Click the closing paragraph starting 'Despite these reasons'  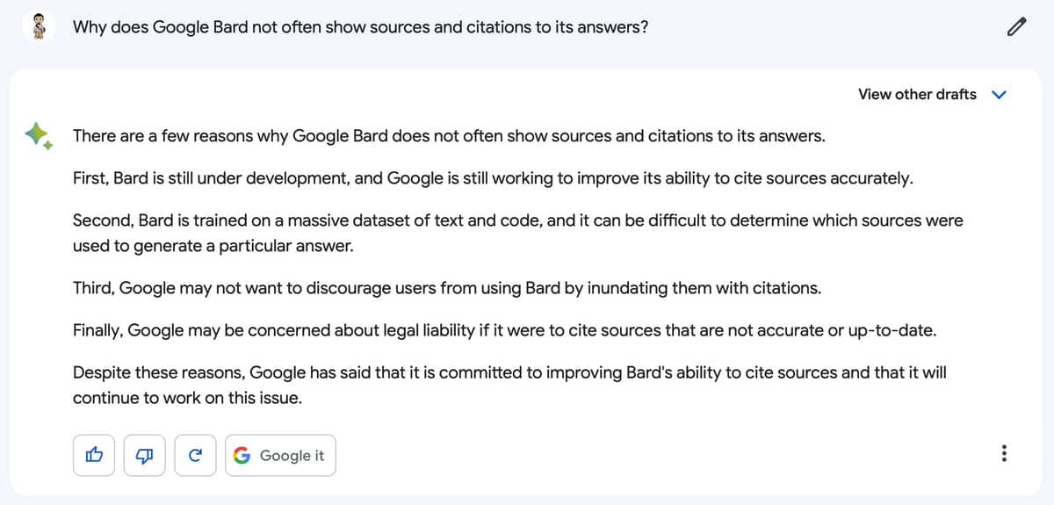click(x=509, y=385)
